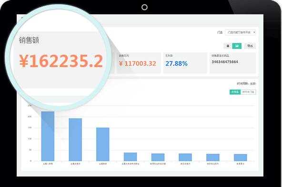Select the green chart view icon

[237, 46]
